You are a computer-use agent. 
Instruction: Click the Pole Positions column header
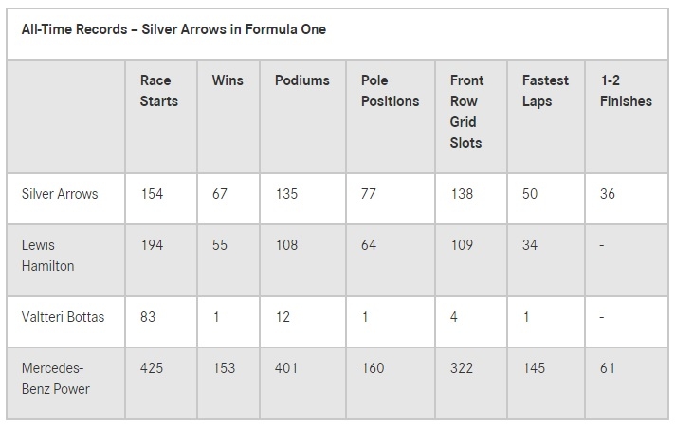[x=390, y=91]
